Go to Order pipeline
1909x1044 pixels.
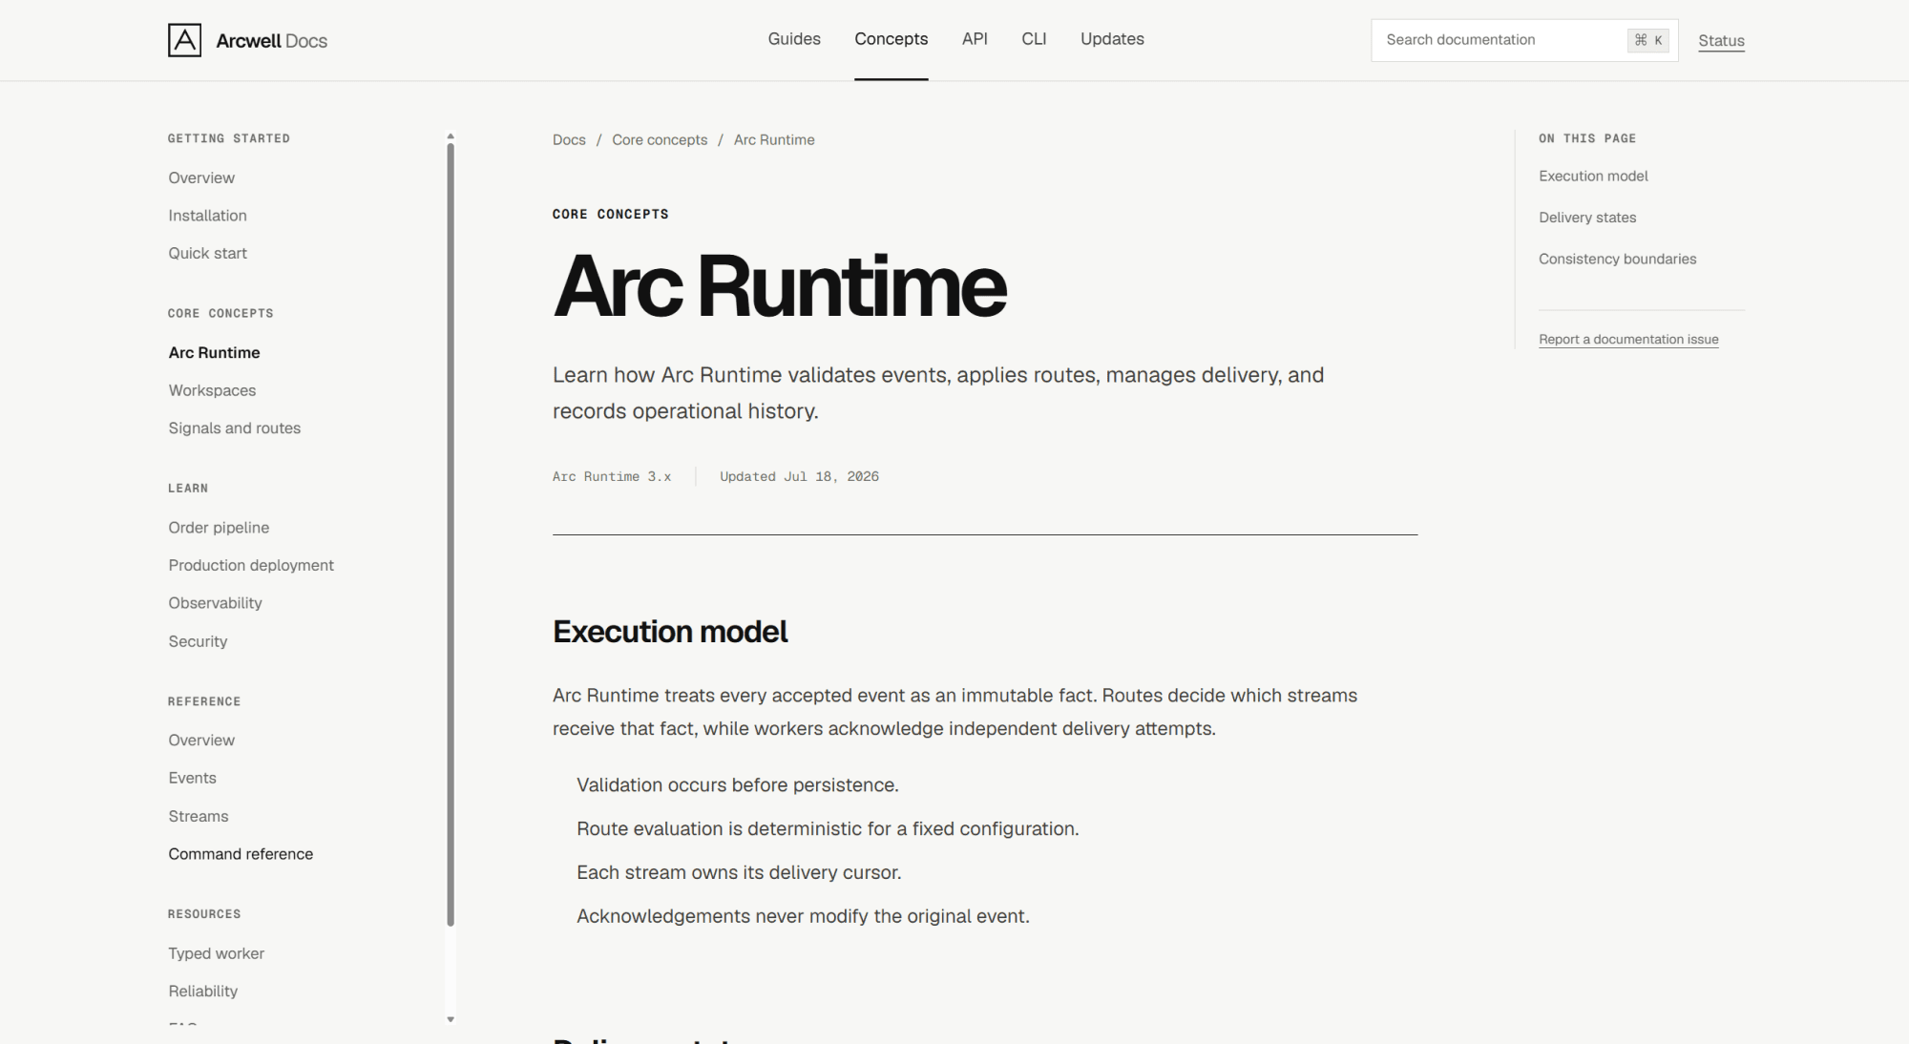[x=219, y=528]
